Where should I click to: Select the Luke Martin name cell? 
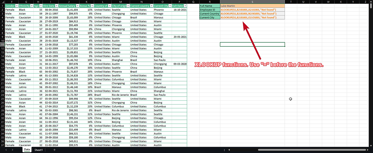click(x=252, y=6)
